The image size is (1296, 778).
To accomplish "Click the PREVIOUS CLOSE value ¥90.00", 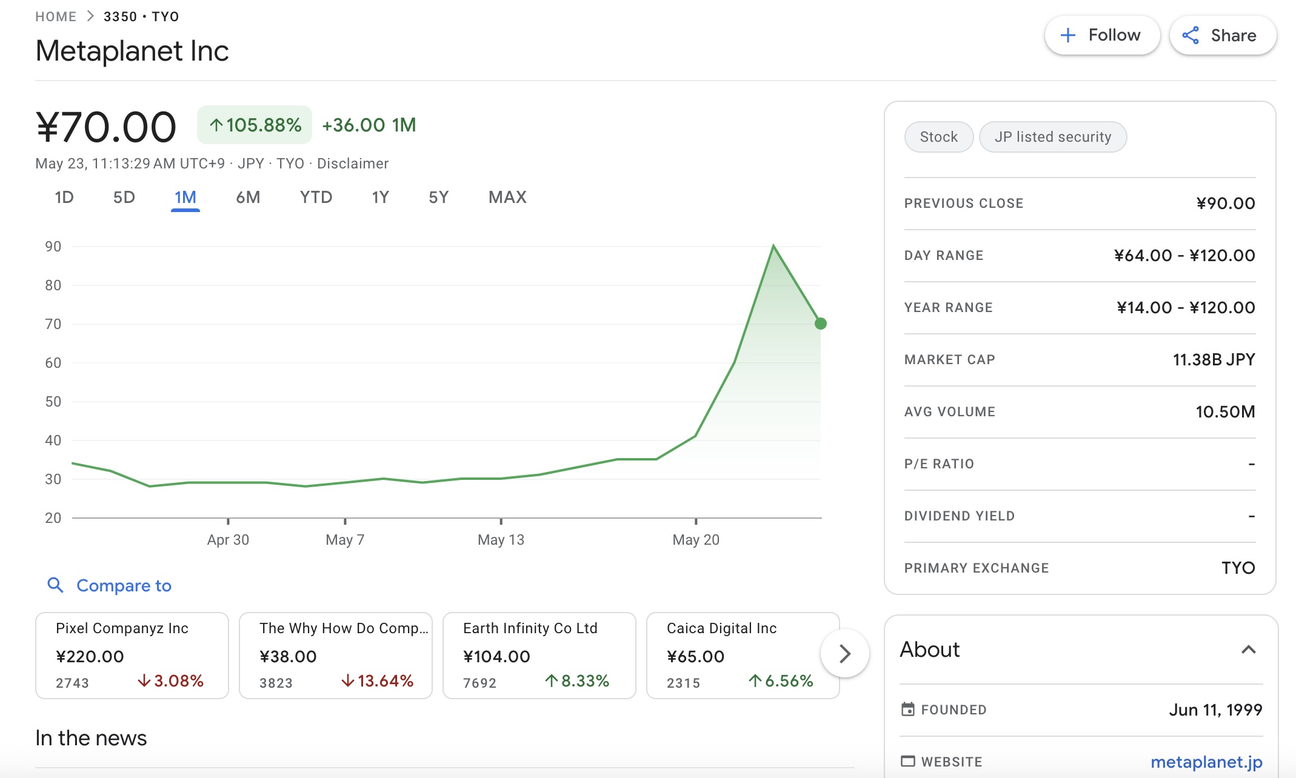I will [1226, 204].
